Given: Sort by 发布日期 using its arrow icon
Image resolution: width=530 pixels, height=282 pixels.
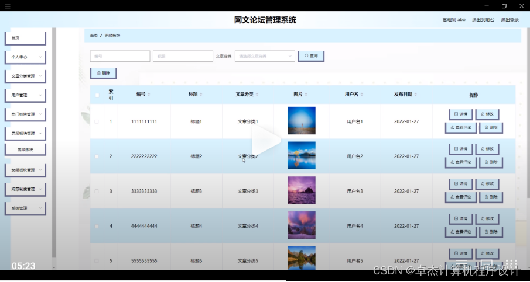Looking at the screenshot, I should (x=415, y=95).
